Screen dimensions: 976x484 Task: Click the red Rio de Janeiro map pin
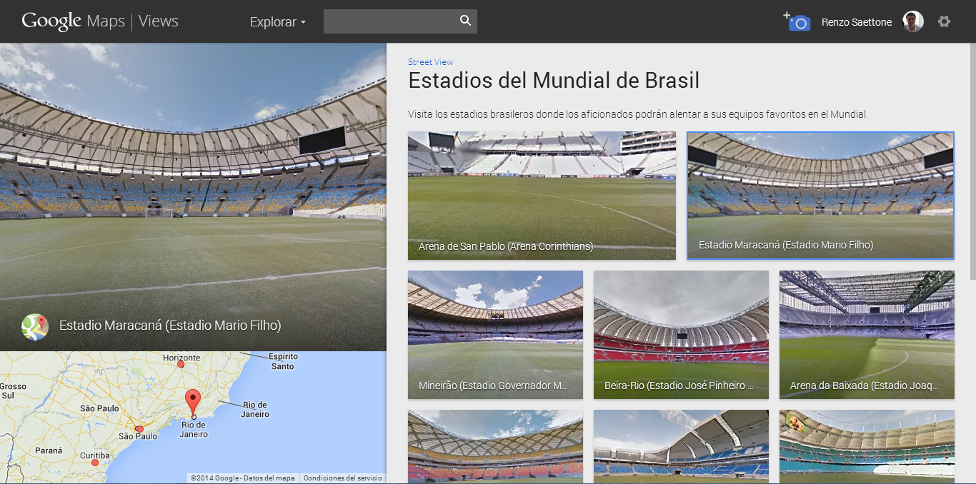click(x=193, y=401)
